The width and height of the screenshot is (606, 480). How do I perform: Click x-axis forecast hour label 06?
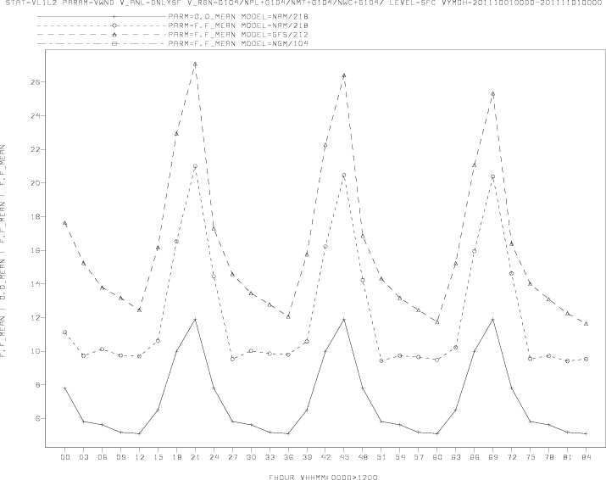point(102,457)
